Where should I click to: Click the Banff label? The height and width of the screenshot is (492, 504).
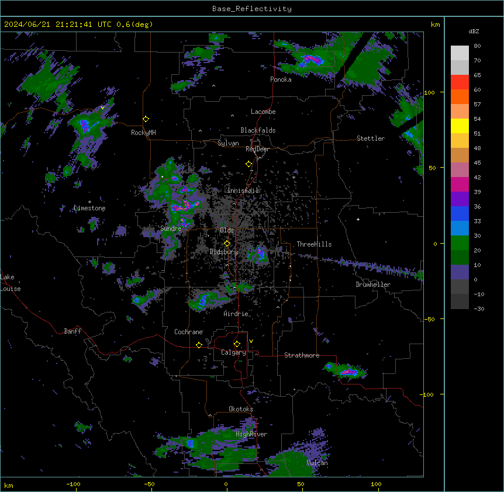73,331
